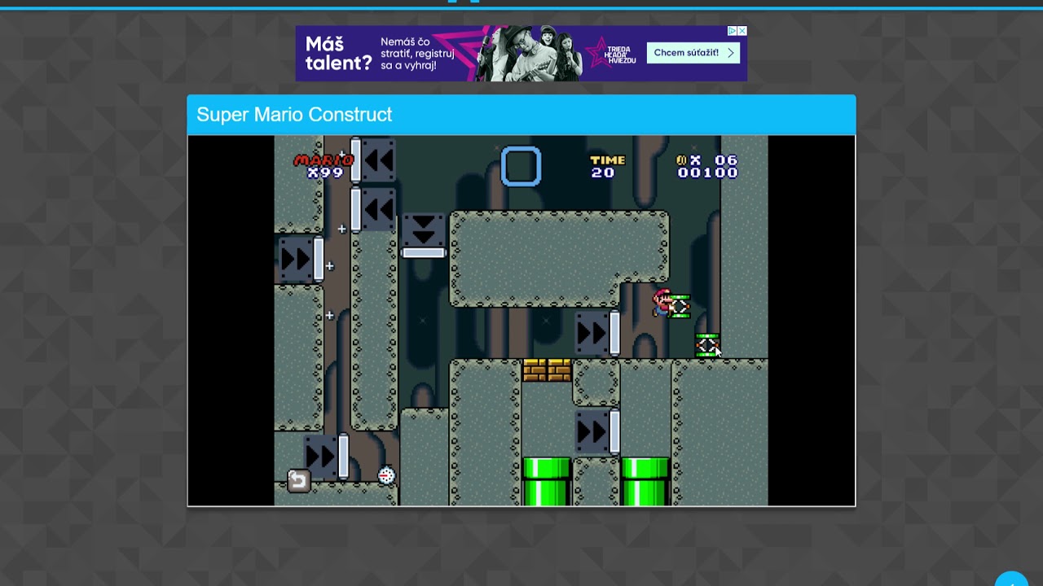Close the banner ad with X
The width and height of the screenshot is (1043, 586).
coord(742,31)
